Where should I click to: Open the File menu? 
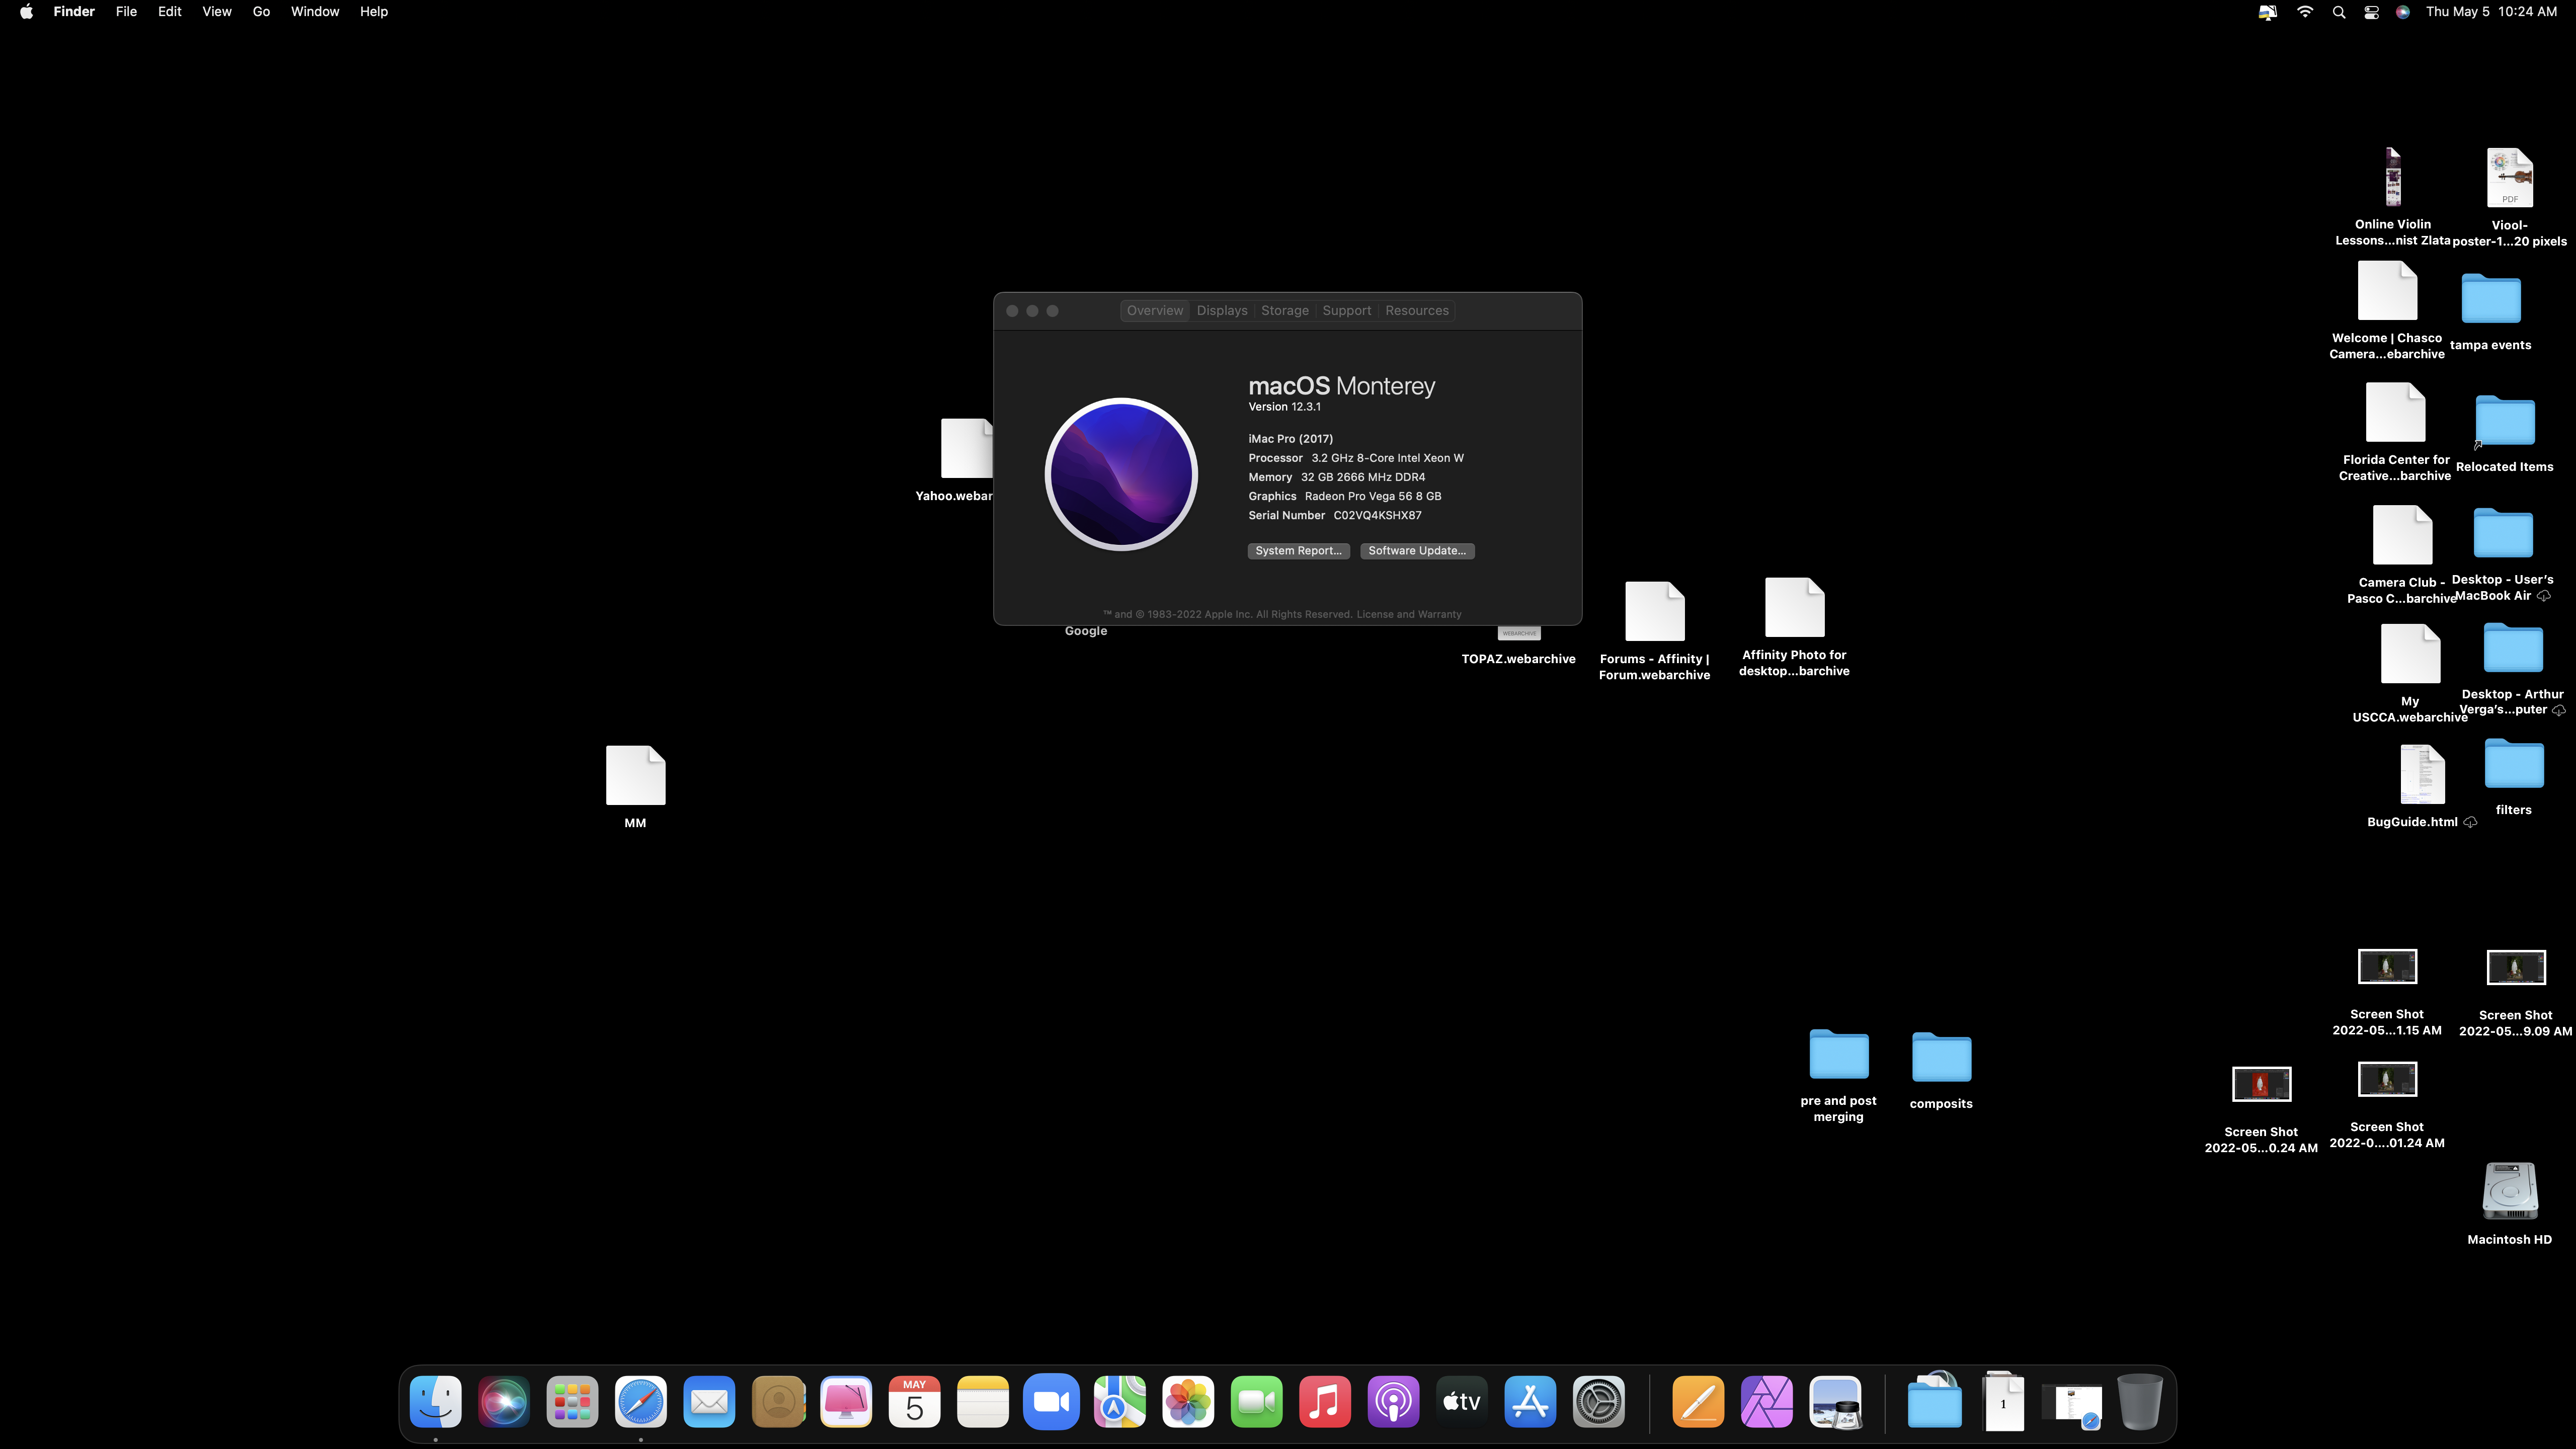tap(126, 12)
